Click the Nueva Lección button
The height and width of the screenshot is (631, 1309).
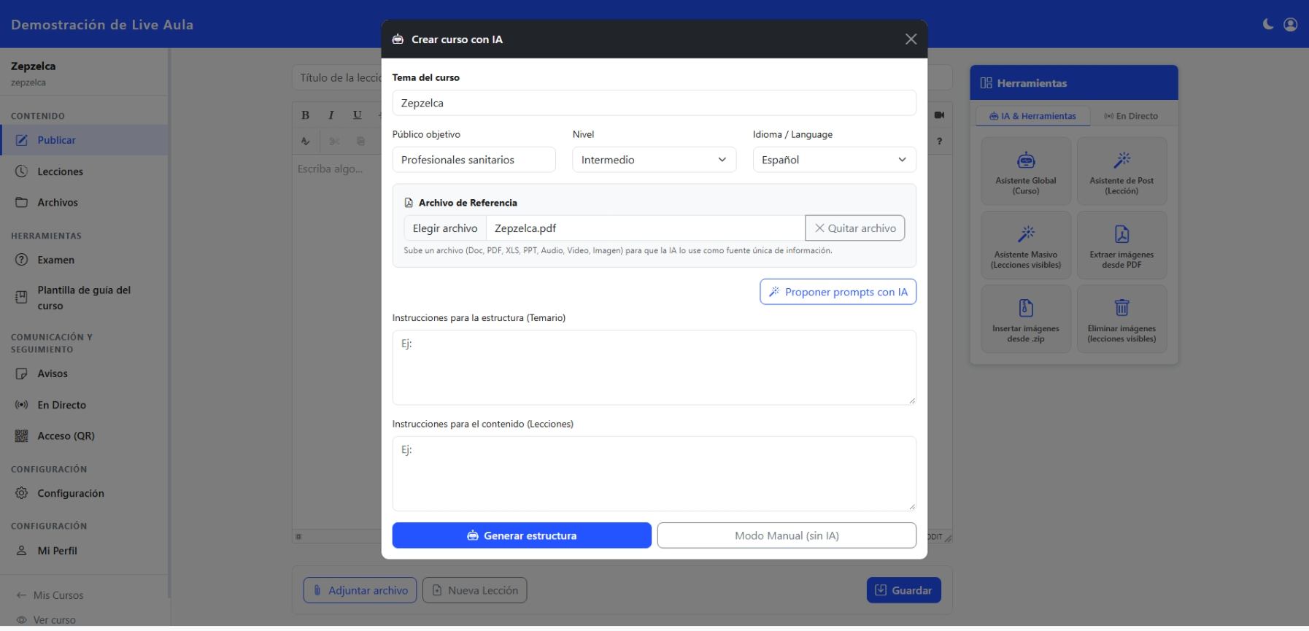[475, 590]
